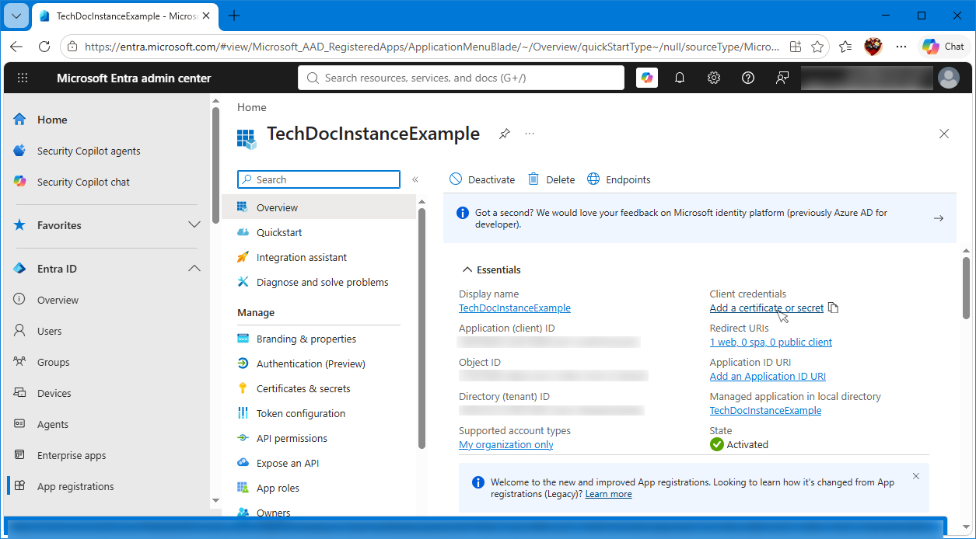
Task: Click Add a certificate or secret
Action: pyautogui.click(x=767, y=308)
